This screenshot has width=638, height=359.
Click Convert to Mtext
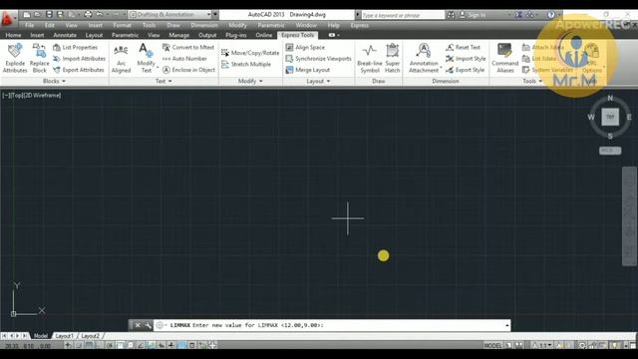[188, 47]
